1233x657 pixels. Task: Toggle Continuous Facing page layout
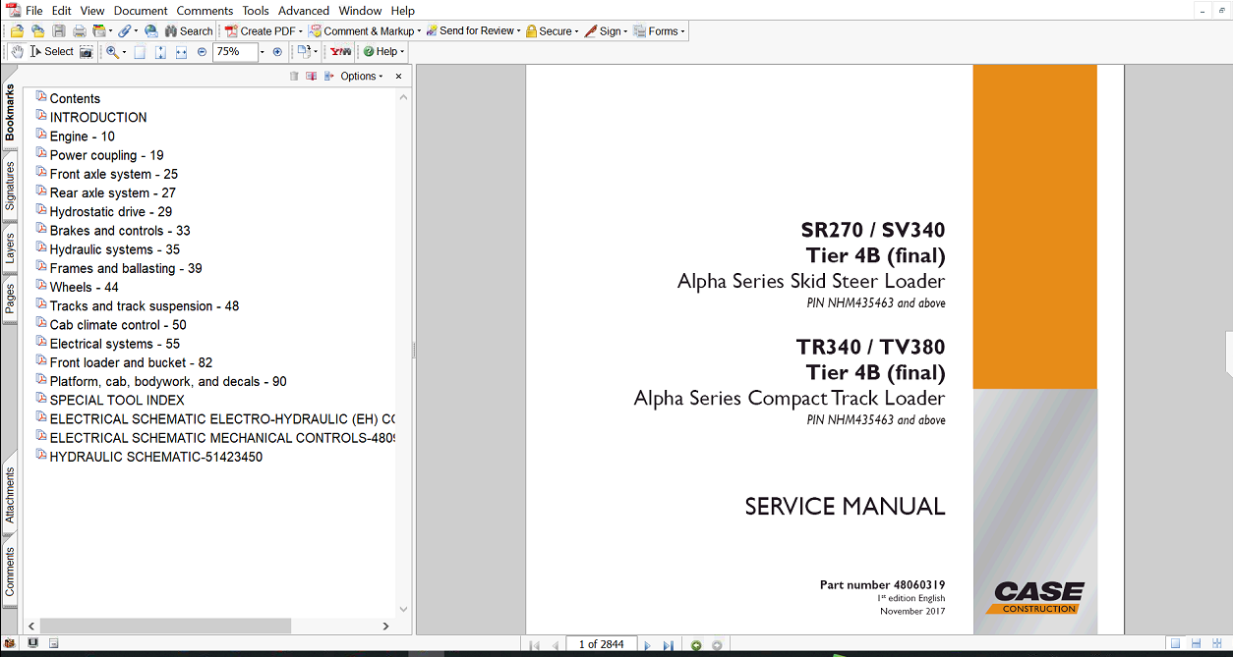[x=1216, y=644]
